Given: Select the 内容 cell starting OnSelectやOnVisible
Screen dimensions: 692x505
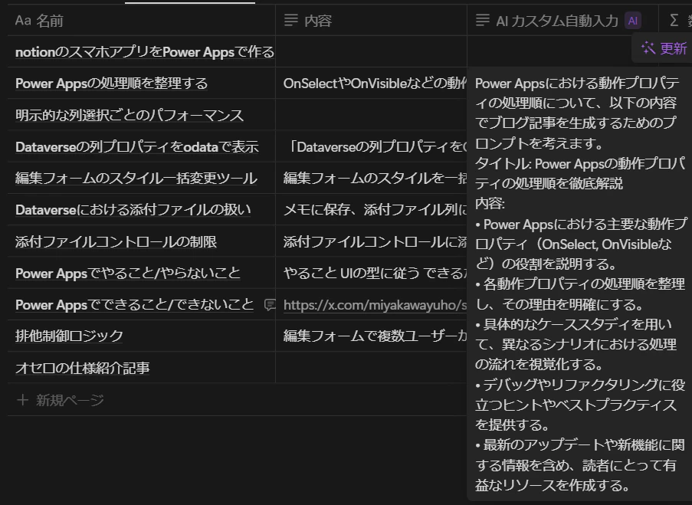Looking at the screenshot, I should [x=371, y=83].
